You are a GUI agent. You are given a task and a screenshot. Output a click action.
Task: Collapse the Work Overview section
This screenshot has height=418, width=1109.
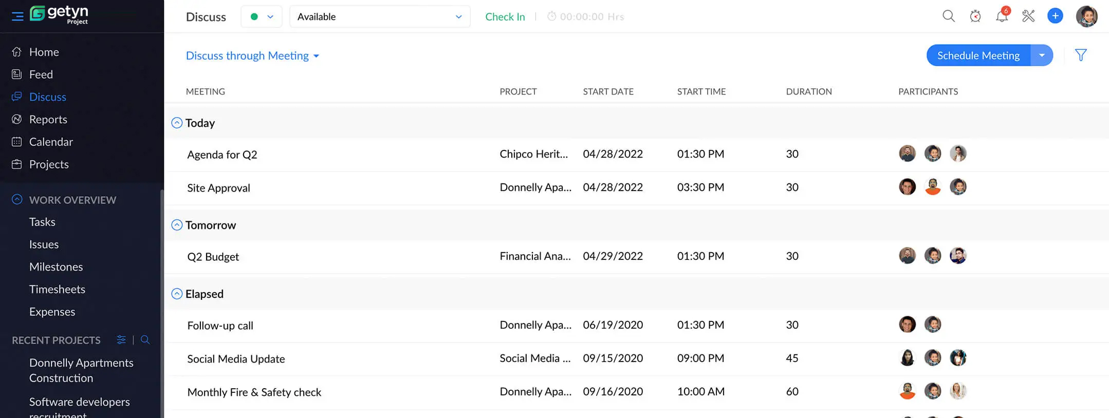click(x=17, y=199)
